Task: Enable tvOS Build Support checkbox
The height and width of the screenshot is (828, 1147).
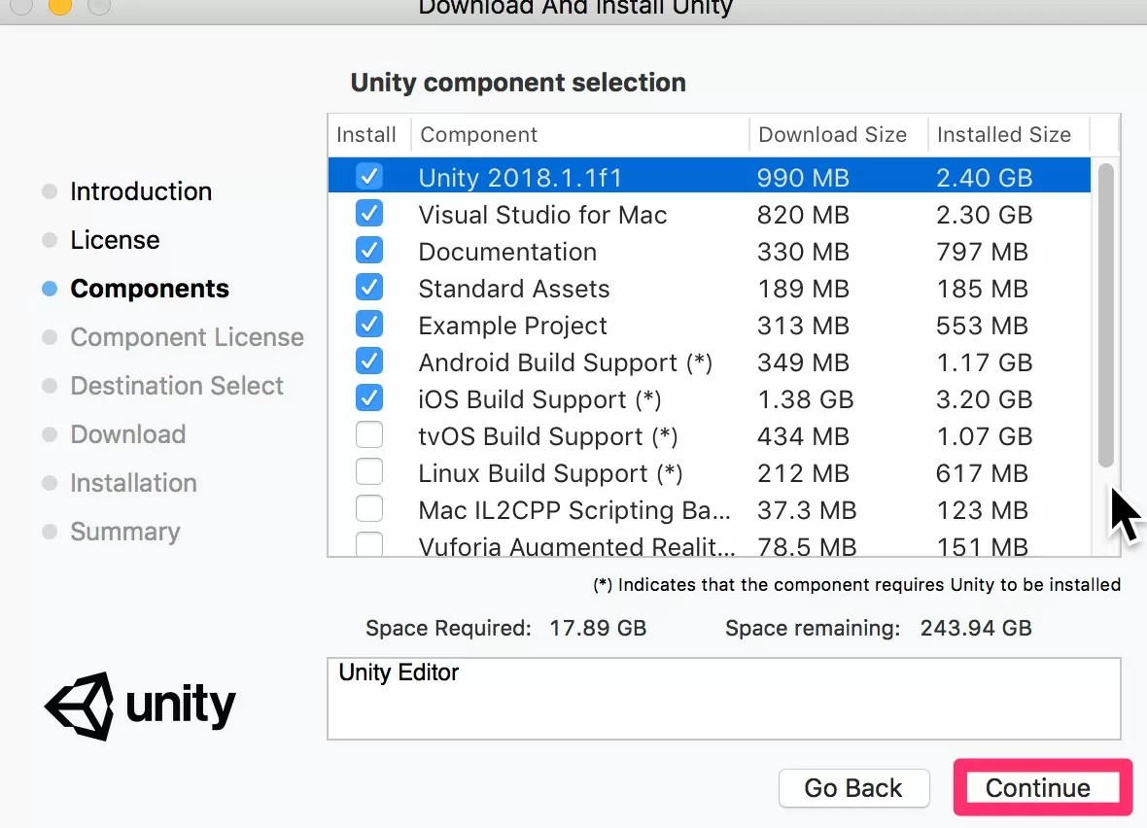Action: tap(369, 435)
